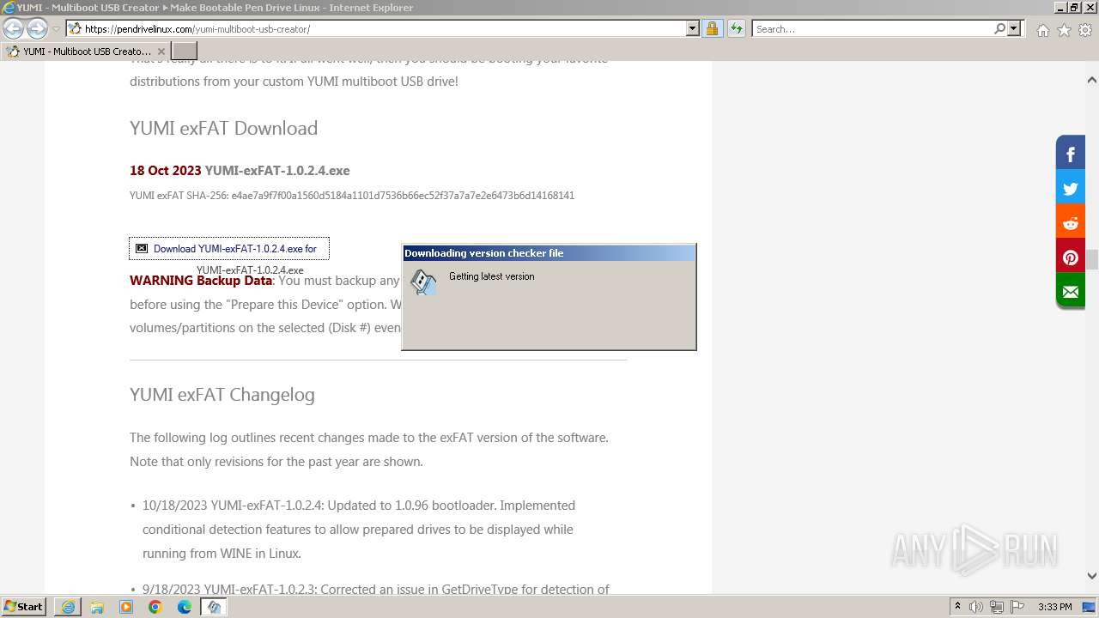1099x618 pixels.
Task: View security report via the lock icon
Action: [712, 28]
